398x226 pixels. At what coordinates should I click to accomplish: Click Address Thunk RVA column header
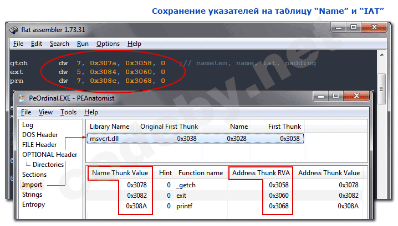pyautogui.click(x=261, y=173)
